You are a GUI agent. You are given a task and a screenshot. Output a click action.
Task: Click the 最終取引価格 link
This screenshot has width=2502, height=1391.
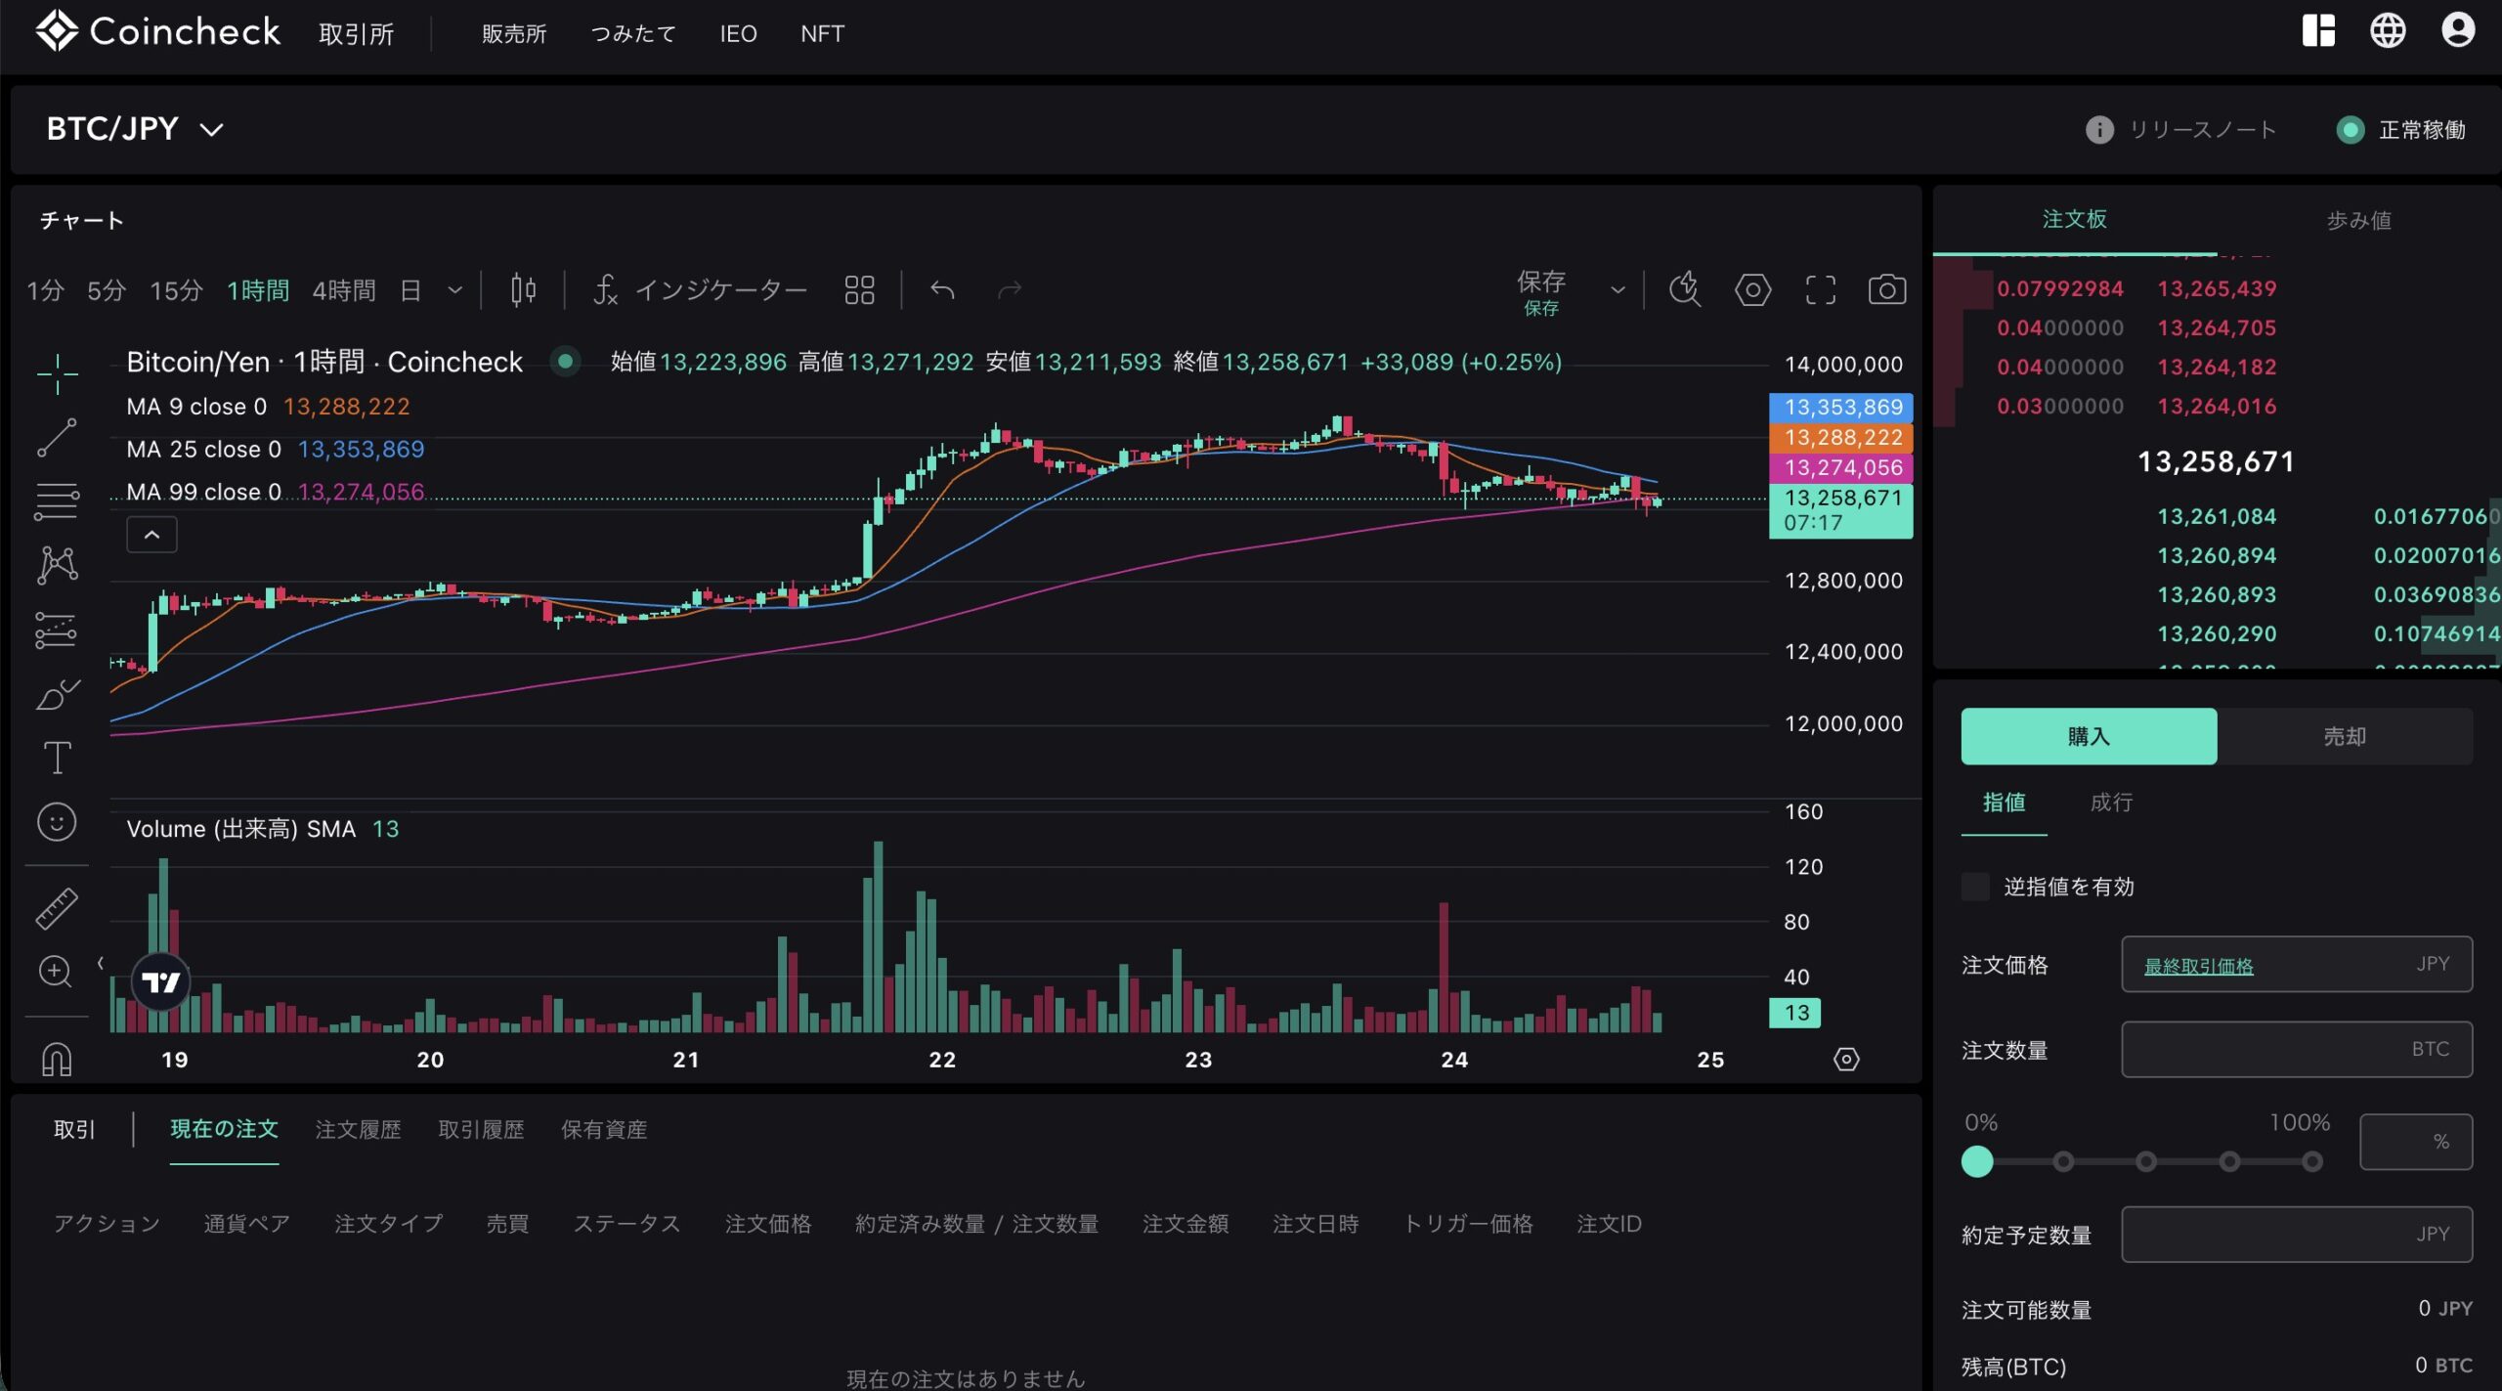click(2198, 966)
